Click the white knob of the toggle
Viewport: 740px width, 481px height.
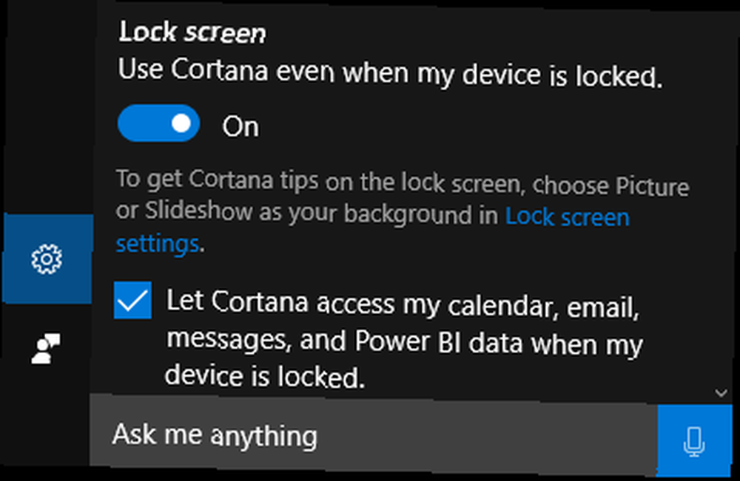181,124
